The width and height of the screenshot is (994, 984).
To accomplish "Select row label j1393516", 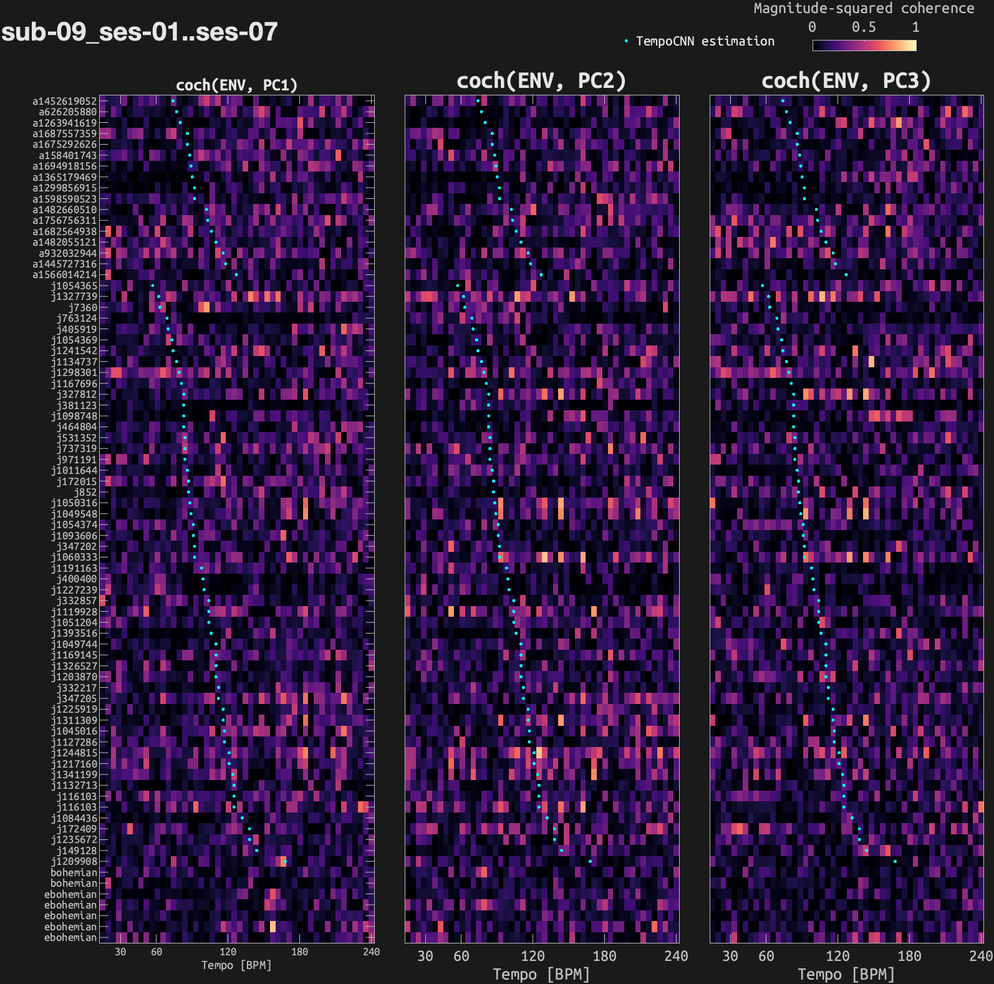I will pos(74,633).
